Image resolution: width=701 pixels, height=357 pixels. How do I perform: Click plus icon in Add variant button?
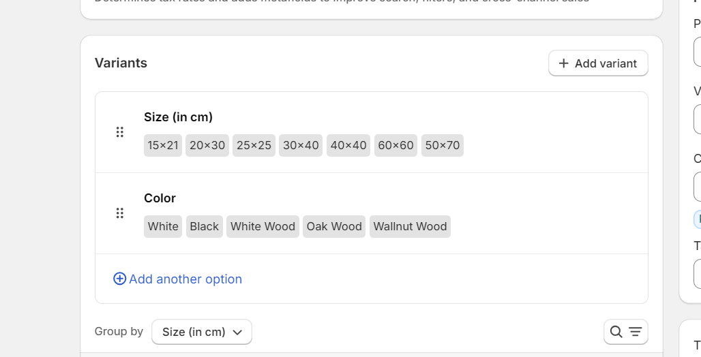563,63
